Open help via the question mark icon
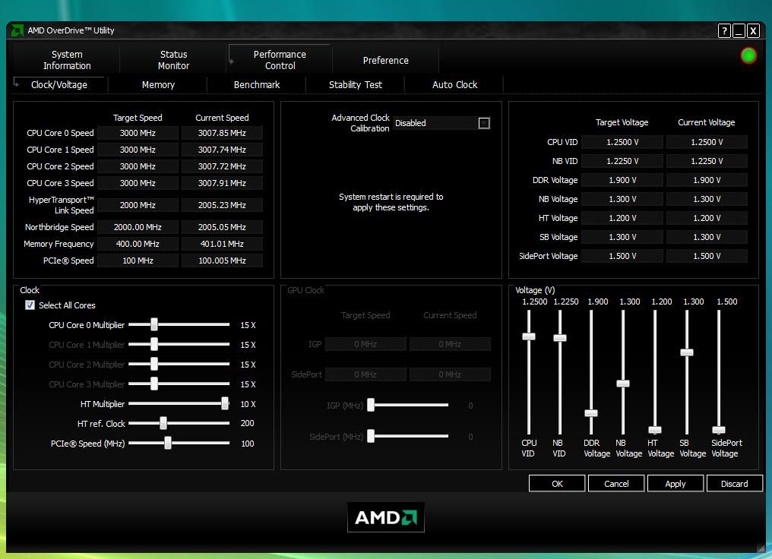772x559 pixels. pyautogui.click(x=723, y=31)
